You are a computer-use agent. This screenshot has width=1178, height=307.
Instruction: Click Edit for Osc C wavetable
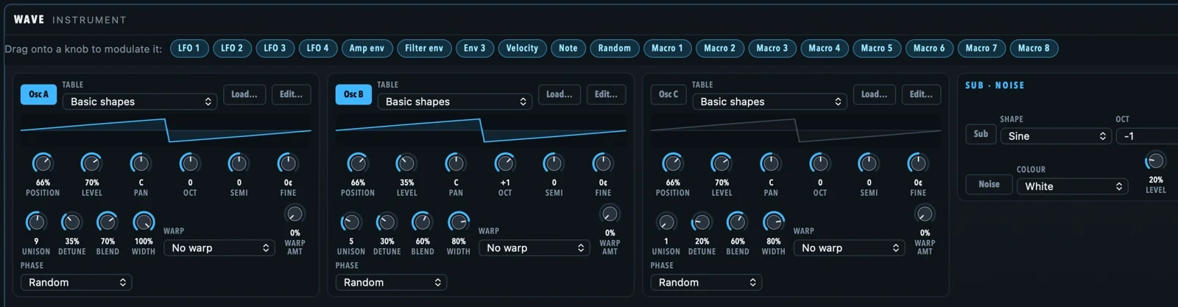(x=921, y=94)
